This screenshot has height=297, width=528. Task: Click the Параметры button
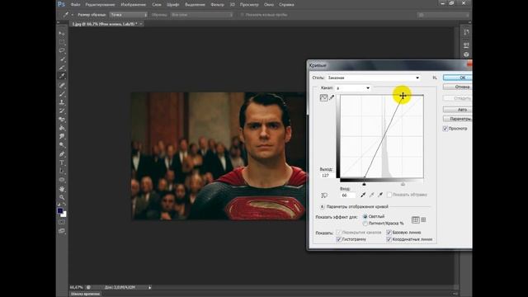[x=457, y=119]
